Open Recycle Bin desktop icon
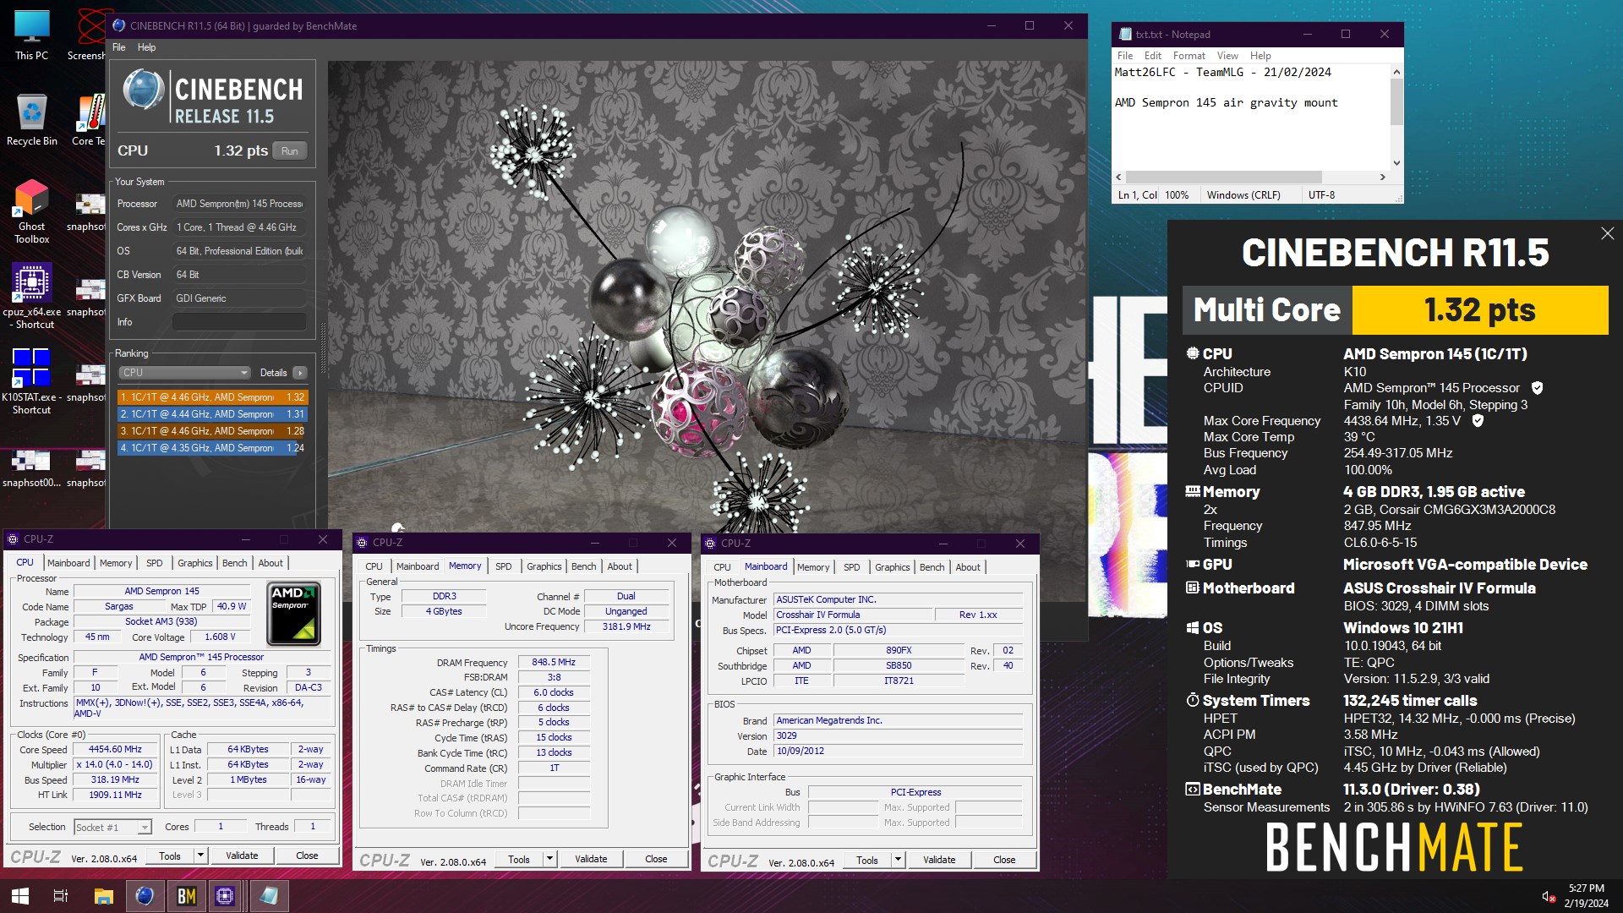The width and height of the screenshot is (1623, 913). pyautogui.click(x=31, y=120)
